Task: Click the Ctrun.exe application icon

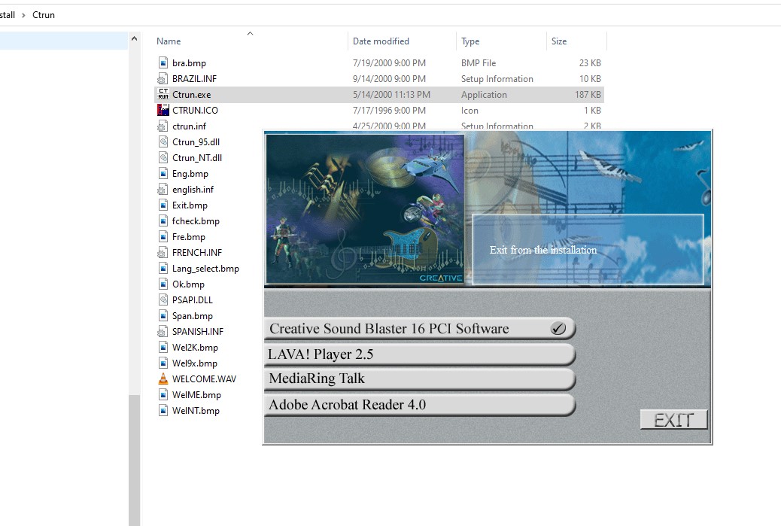Action: (x=163, y=95)
